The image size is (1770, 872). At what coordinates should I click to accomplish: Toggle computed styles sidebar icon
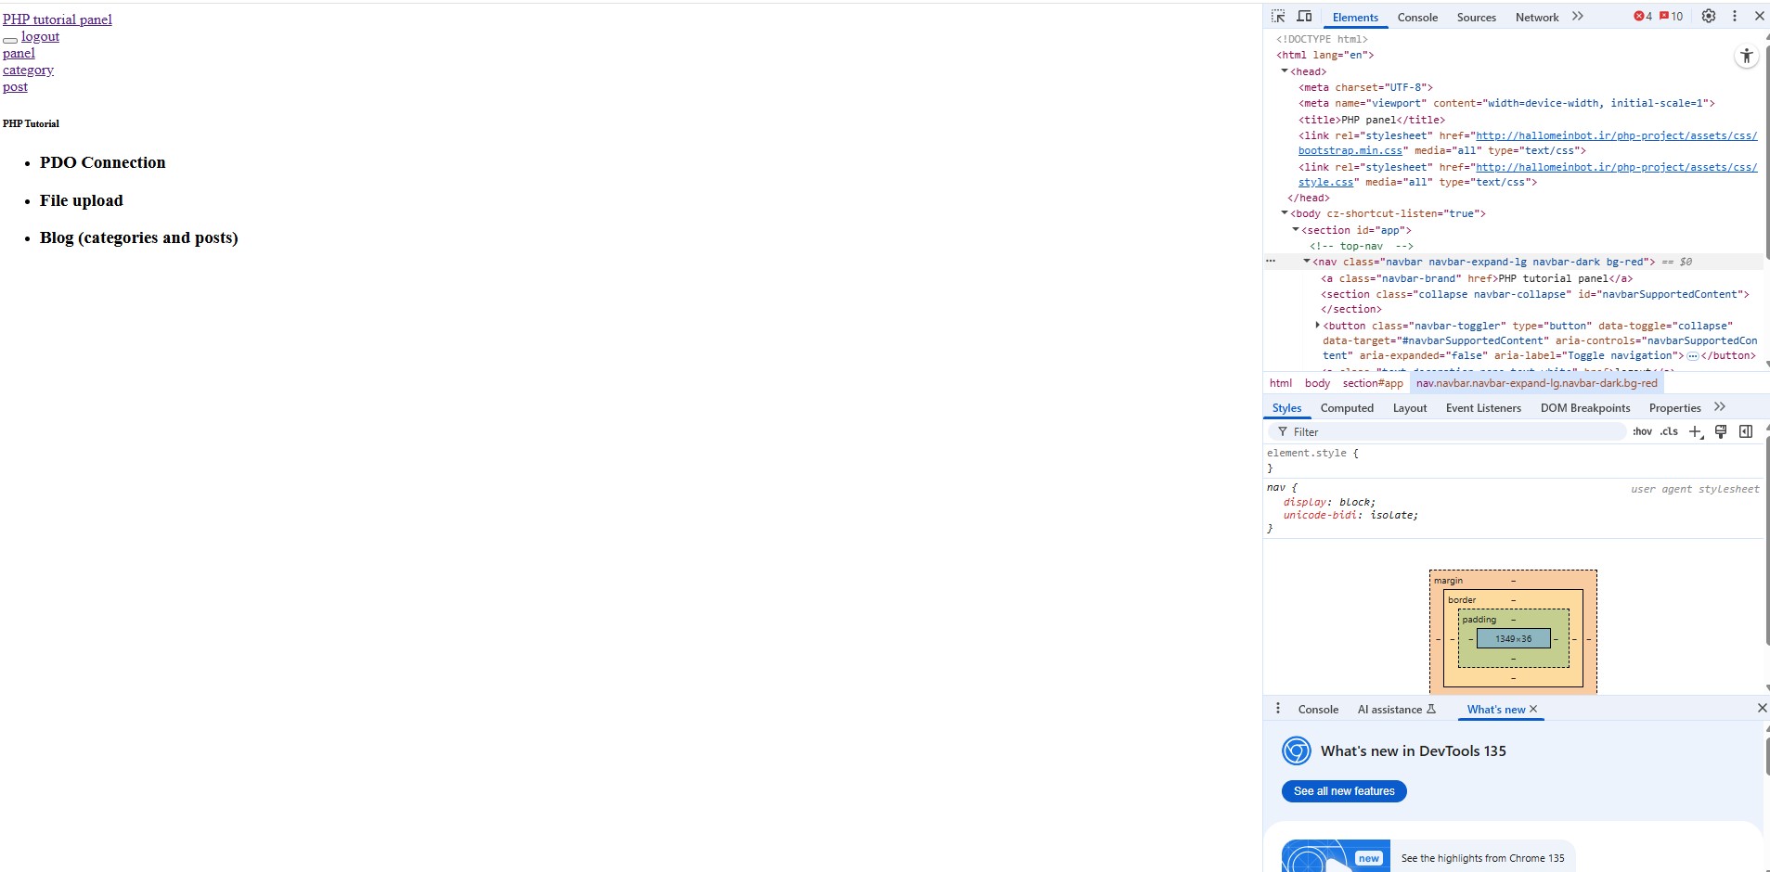pyautogui.click(x=1746, y=431)
